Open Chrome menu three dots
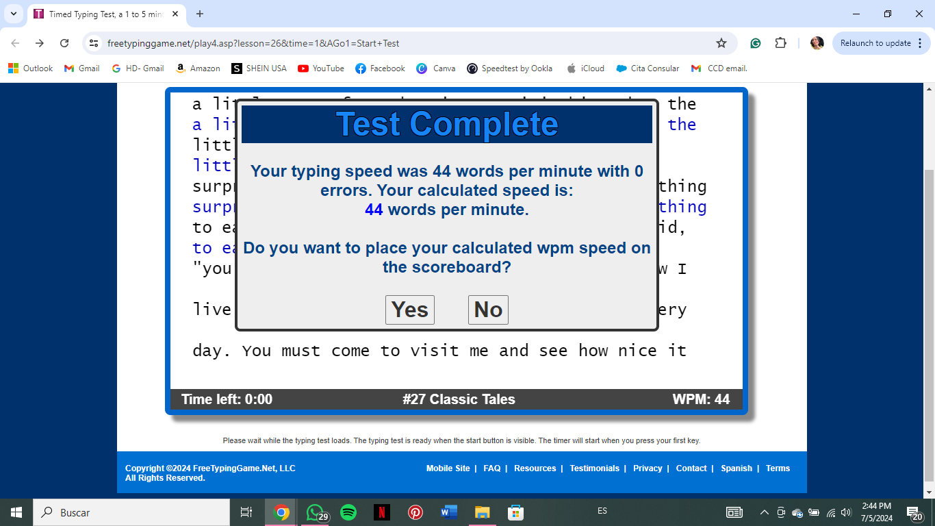This screenshot has width=935, height=526. pyautogui.click(x=919, y=43)
